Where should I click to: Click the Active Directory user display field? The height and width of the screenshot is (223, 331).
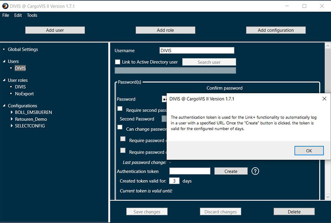175,70
